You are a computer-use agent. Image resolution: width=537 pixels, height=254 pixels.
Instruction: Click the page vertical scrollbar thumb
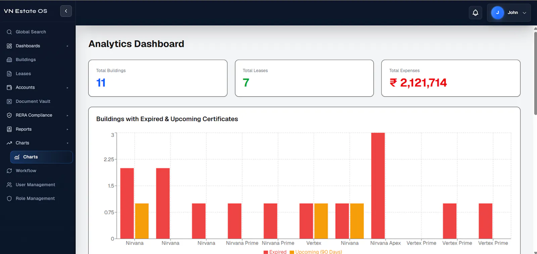coord(535,73)
